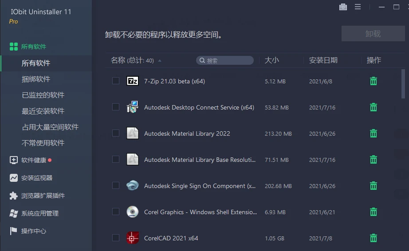Click the 软件健康 monitor icon
Screen dimensions: 409x251
pyautogui.click(x=14, y=160)
